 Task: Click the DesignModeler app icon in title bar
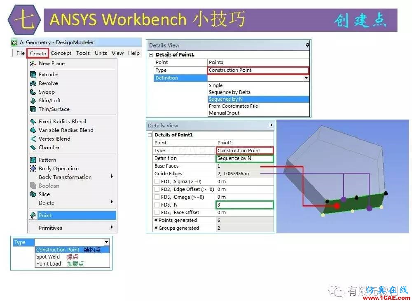click(14, 42)
